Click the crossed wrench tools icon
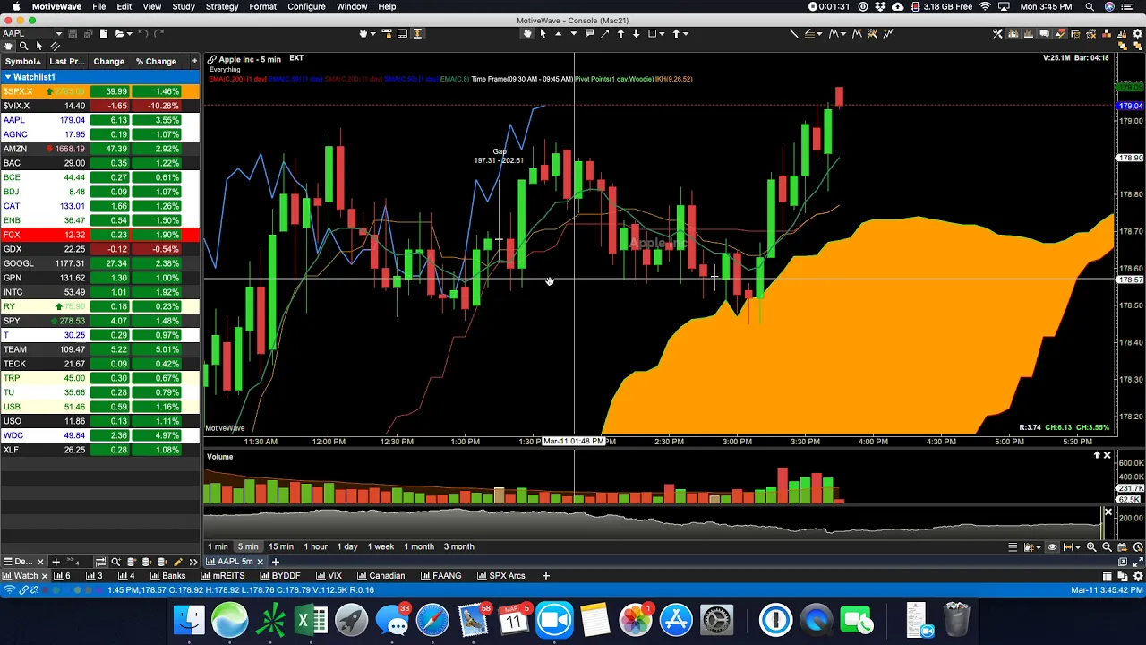1146x645 pixels. click(997, 33)
